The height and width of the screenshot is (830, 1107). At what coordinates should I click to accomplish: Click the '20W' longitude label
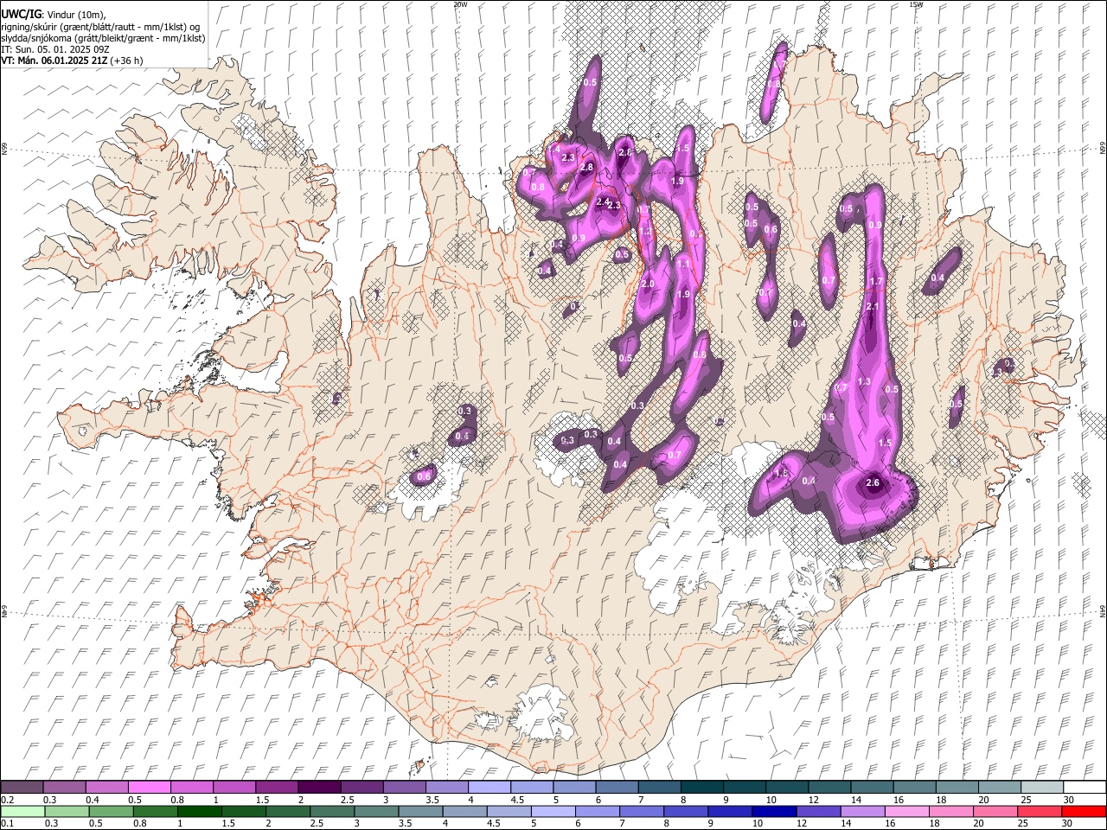460,4
